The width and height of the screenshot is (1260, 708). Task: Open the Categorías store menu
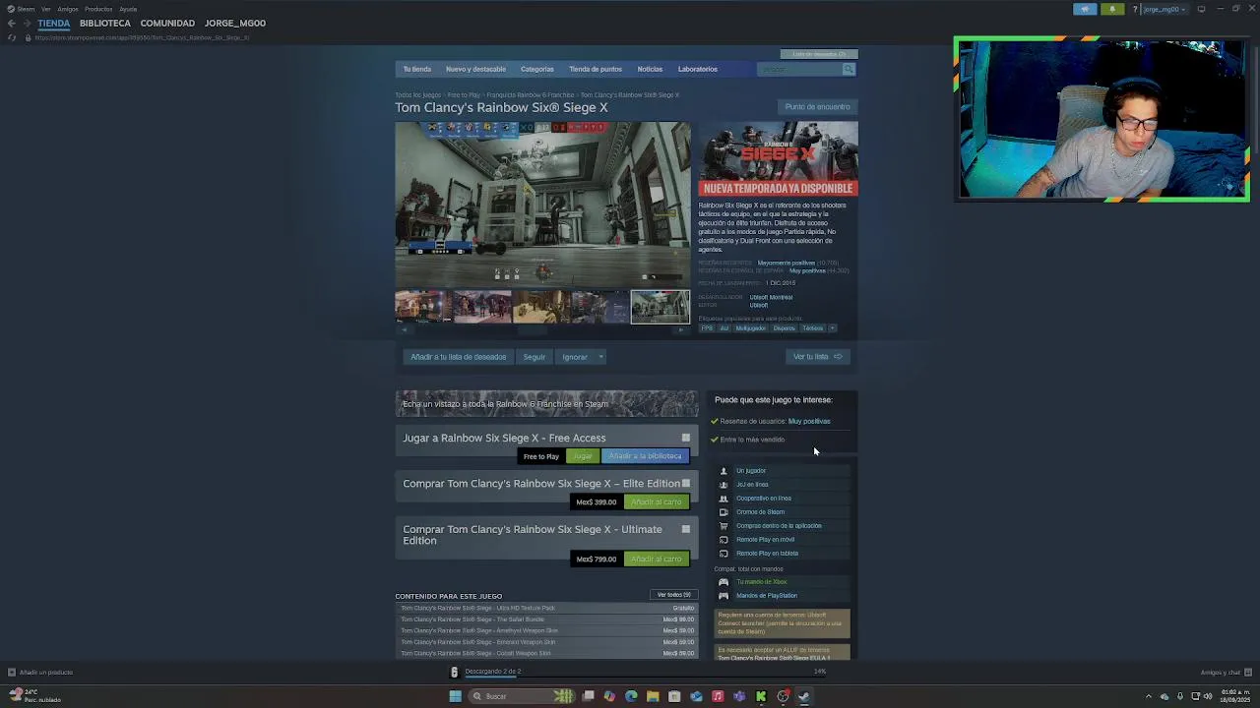[x=537, y=69]
